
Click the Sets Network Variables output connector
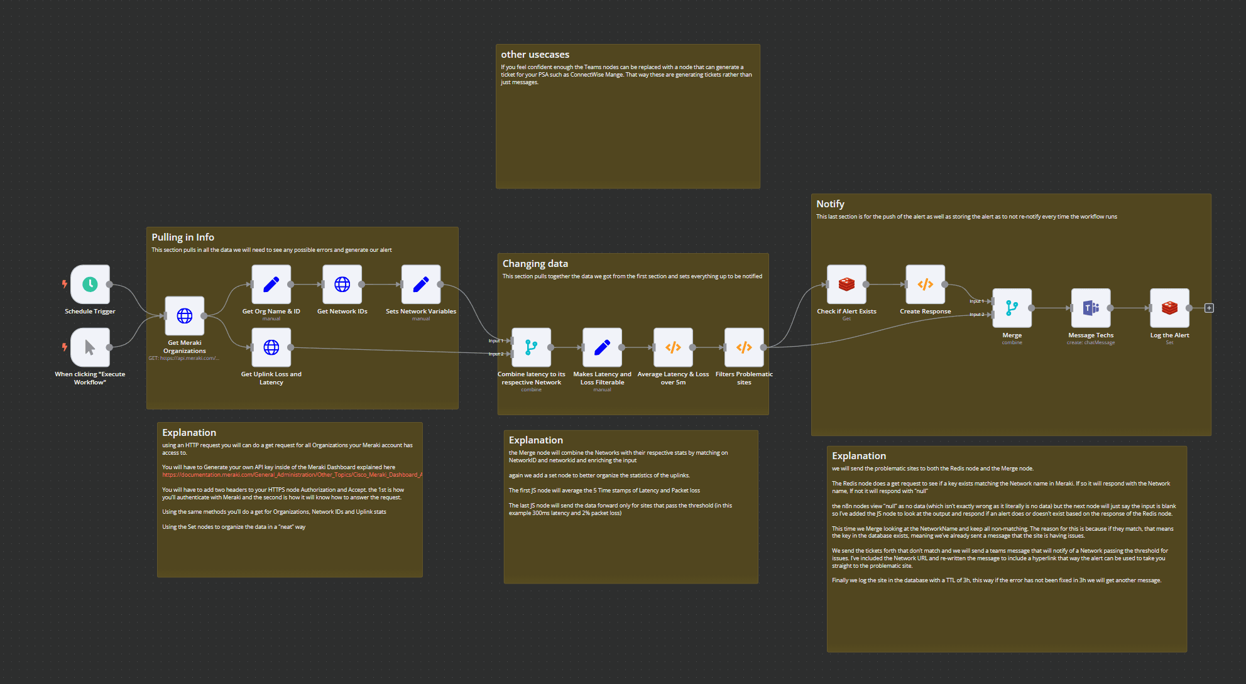tap(440, 284)
